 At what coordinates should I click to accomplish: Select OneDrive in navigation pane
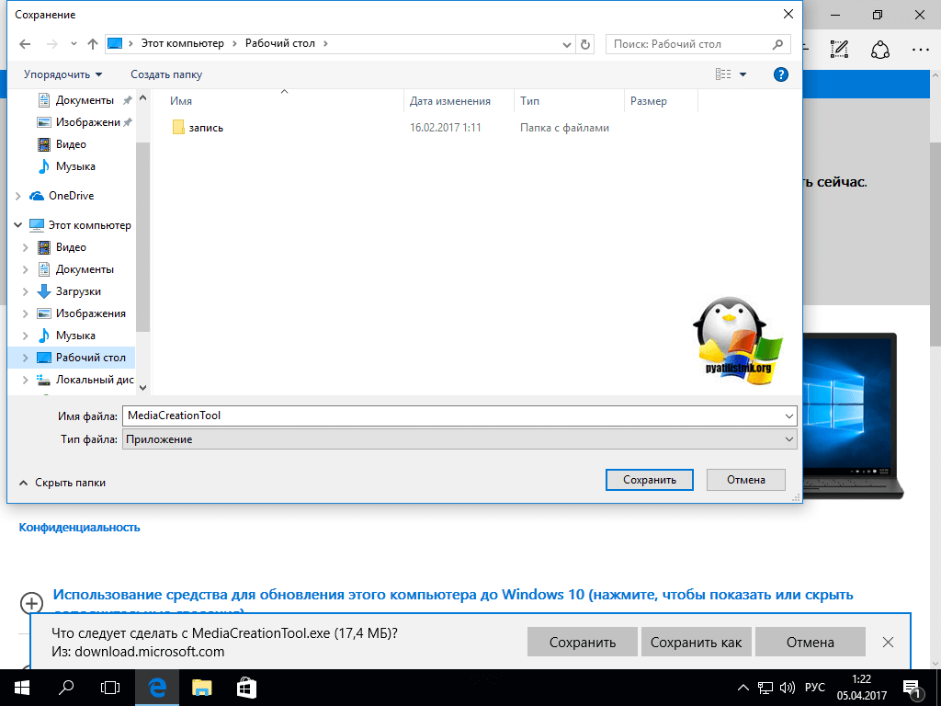(x=63, y=196)
